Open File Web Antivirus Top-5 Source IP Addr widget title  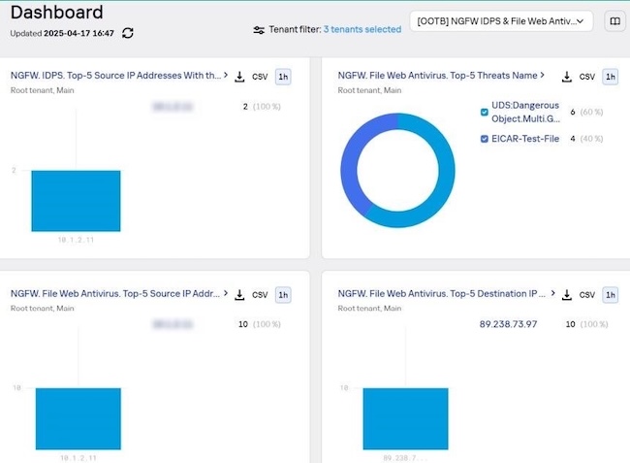pyautogui.click(x=115, y=294)
